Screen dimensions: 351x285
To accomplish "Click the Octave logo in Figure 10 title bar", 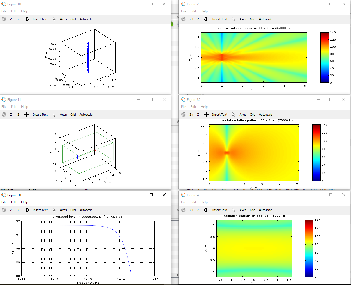I will [x=4, y=4].
